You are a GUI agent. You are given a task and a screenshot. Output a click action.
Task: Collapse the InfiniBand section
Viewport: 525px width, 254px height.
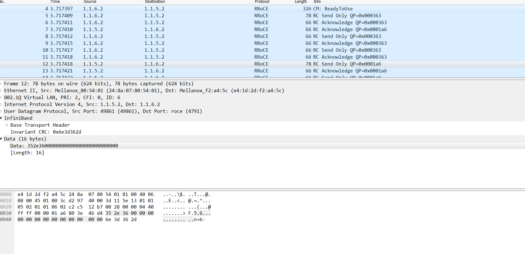click(x=1, y=118)
